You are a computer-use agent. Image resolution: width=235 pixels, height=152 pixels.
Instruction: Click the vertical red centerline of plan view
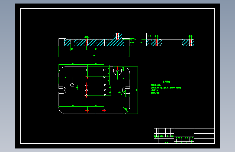(96, 90)
